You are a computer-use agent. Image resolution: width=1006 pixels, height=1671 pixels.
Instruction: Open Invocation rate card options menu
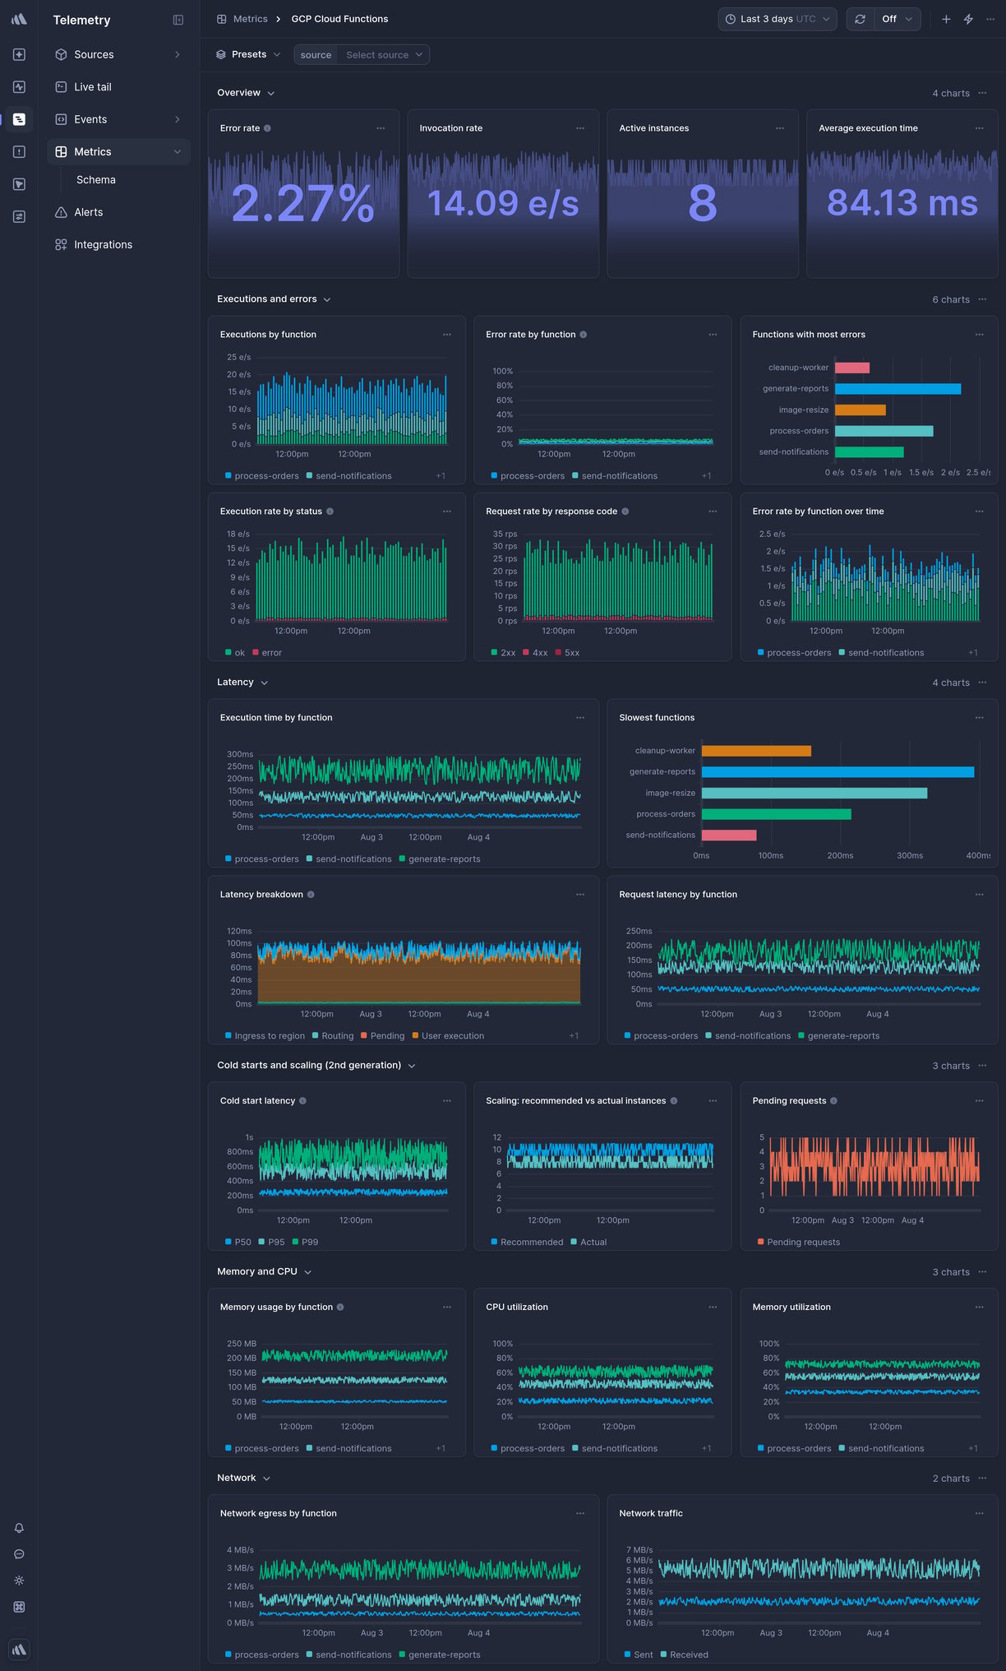pyautogui.click(x=580, y=128)
